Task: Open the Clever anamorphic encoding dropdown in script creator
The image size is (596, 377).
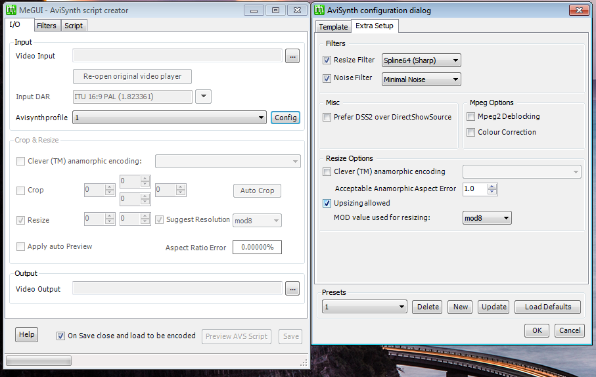Action: pos(227,162)
